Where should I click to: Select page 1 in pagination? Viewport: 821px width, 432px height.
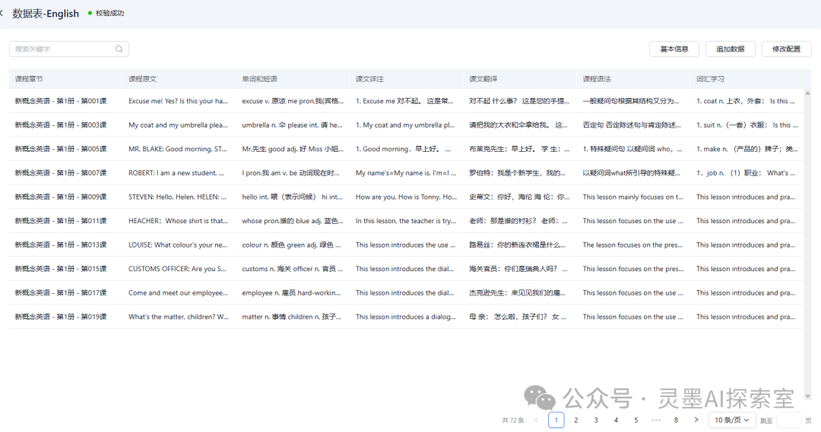tap(556, 420)
